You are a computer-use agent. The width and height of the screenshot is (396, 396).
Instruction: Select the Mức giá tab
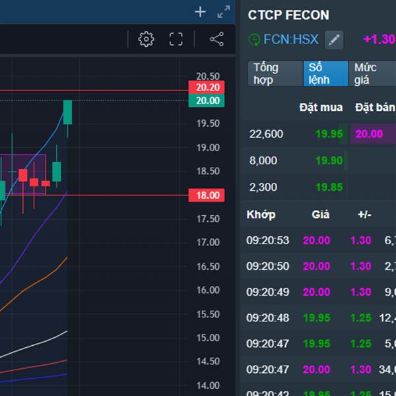click(x=372, y=73)
